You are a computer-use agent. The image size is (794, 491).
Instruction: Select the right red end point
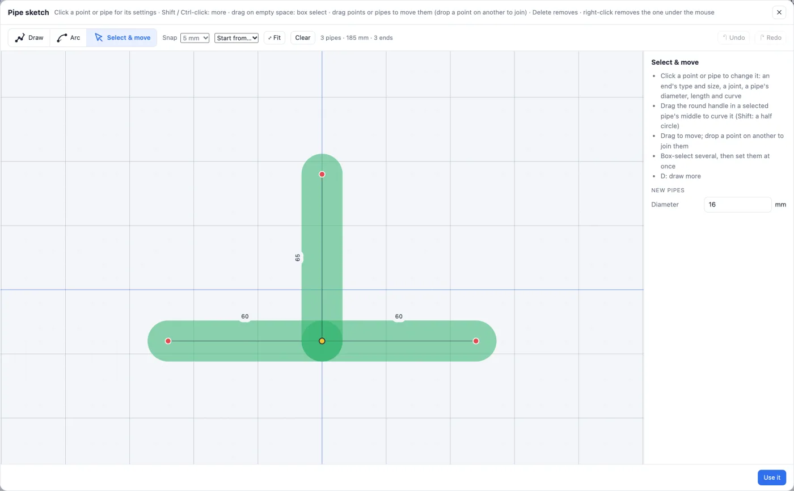click(x=476, y=341)
